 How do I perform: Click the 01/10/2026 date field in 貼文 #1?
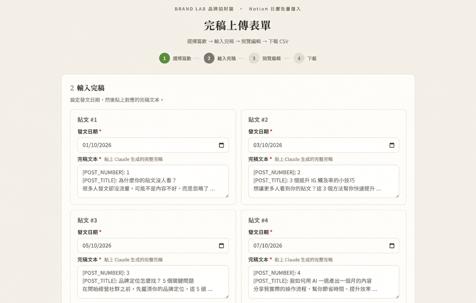point(153,145)
